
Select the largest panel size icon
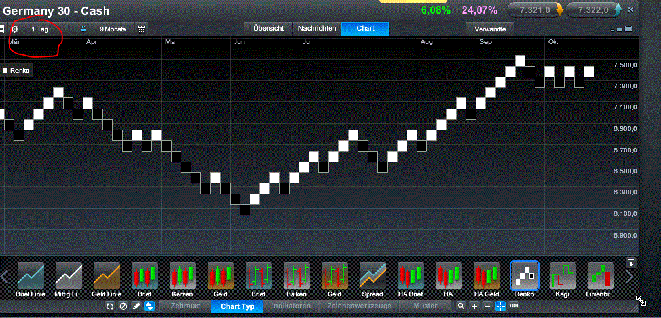628,29
